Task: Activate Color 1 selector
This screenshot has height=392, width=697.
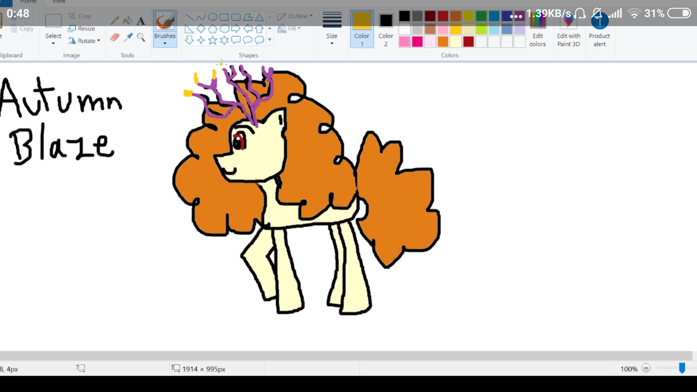Action: tap(362, 29)
